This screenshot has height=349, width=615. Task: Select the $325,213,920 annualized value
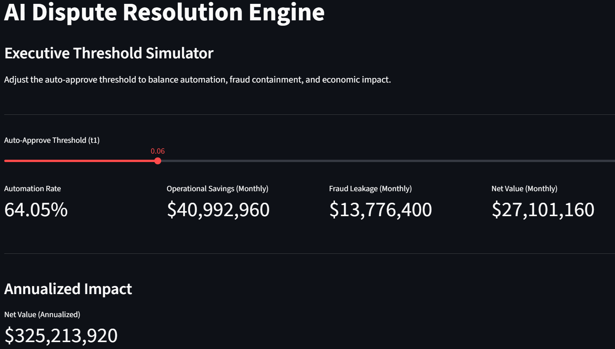61,336
